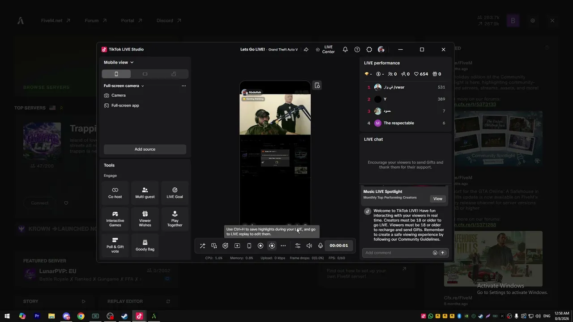This screenshot has width=573, height=322.
Task: Open the magic wand effects tool
Action: click(x=202, y=246)
